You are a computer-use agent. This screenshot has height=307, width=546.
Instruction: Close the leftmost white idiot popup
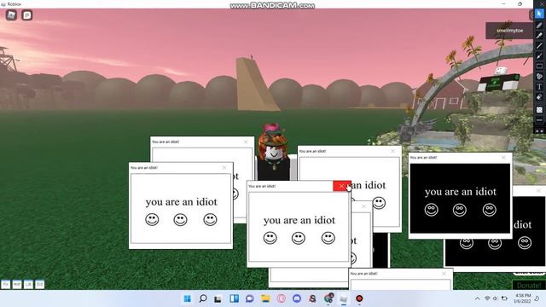tap(224, 168)
